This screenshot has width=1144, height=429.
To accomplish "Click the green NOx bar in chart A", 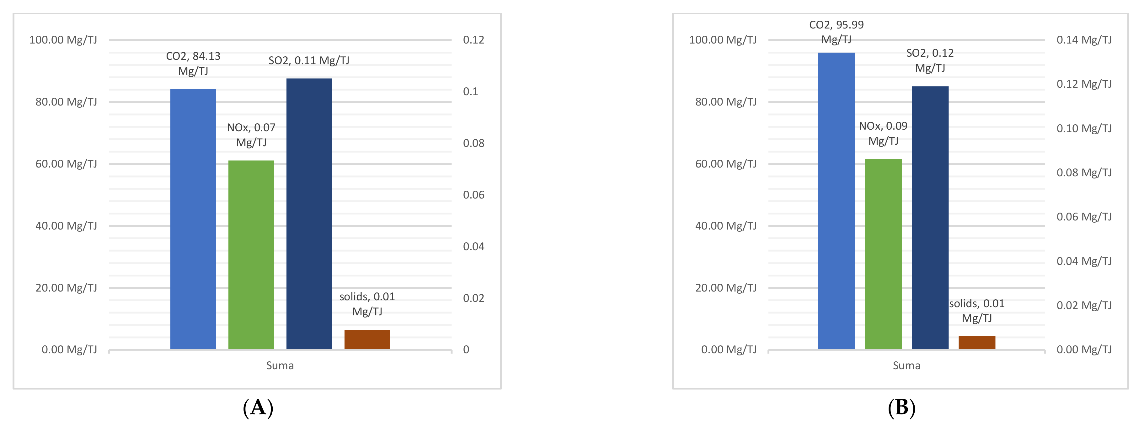I will 251,254.
